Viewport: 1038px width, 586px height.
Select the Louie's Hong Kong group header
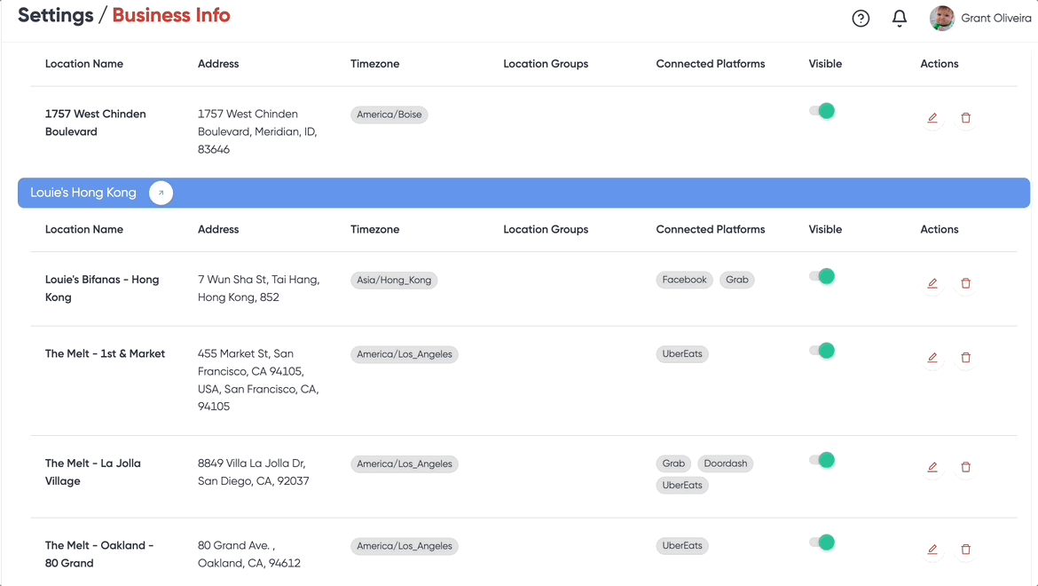pyautogui.click(x=523, y=193)
